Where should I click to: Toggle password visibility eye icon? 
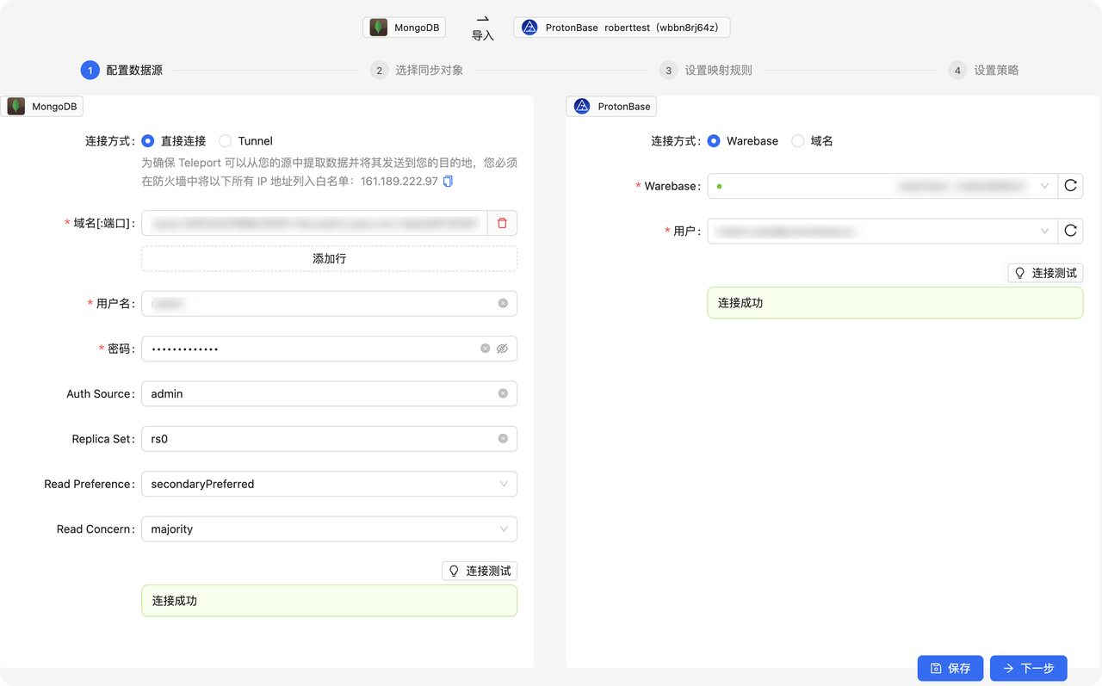(502, 349)
